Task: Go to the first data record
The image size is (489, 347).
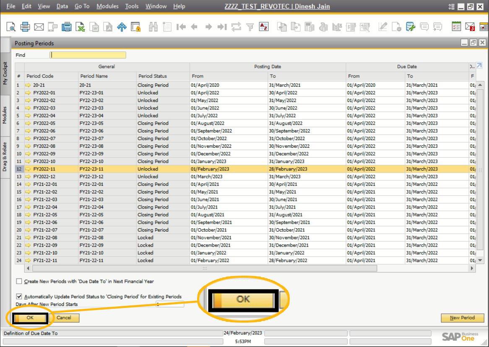Action: coord(181,27)
